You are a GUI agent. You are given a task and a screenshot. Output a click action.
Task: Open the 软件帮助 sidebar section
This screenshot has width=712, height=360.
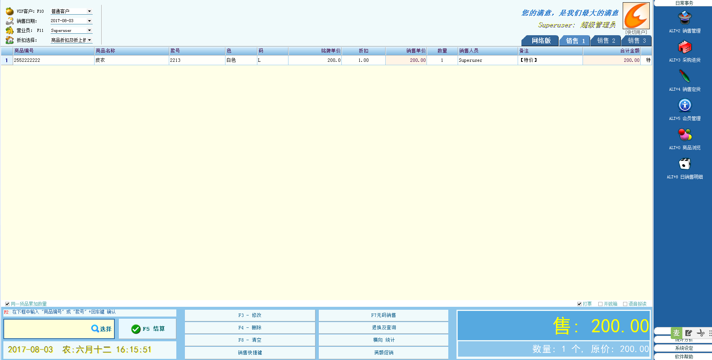pos(683,357)
